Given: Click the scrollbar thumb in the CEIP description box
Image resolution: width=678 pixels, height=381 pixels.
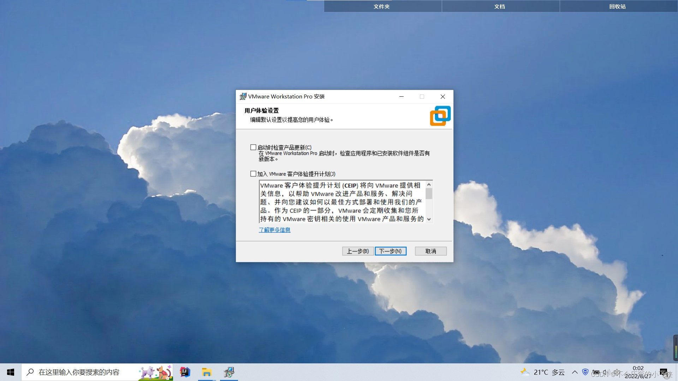Looking at the screenshot, I should pyautogui.click(x=429, y=193).
